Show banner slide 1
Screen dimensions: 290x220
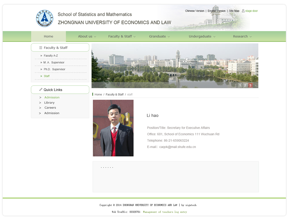point(240,85)
